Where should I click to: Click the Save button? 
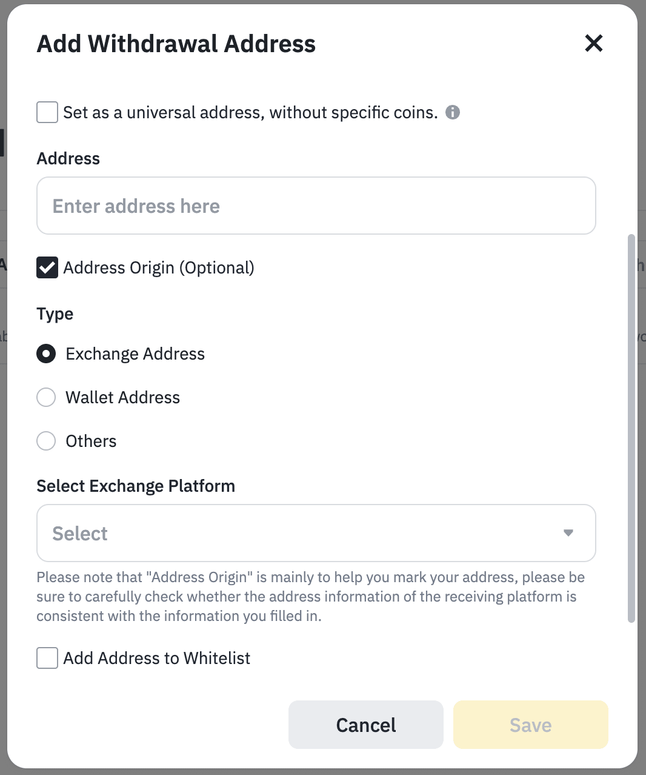click(530, 725)
